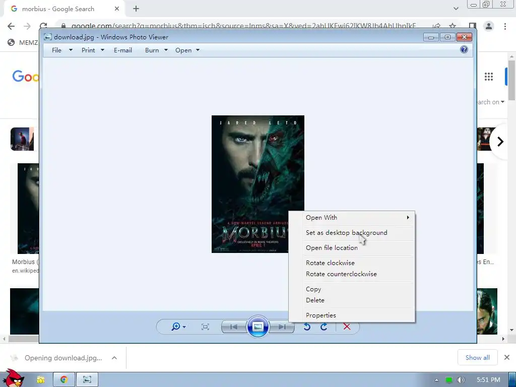This screenshot has width=516, height=387.
Task: Rotate image clockwise using toolbar arrow
Action: click(x=324, y=327)
